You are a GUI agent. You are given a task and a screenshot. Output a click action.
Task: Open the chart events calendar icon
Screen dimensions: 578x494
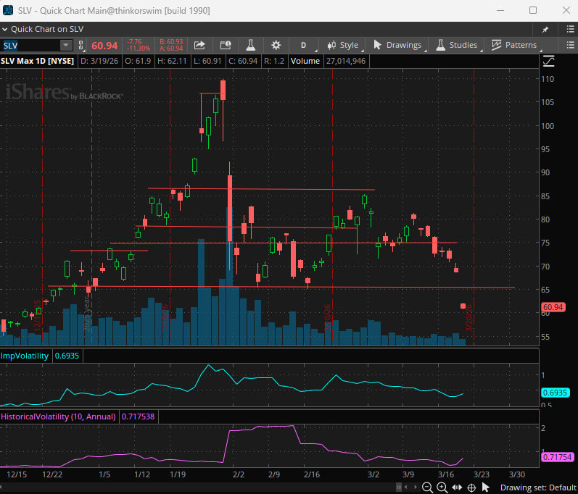(226, 45)
